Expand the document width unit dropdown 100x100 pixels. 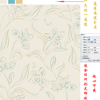pos(97,47)
